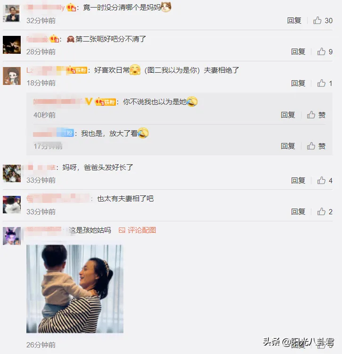Like the 好喜欢日常 comment thumbs-up

tap(325, 83)
